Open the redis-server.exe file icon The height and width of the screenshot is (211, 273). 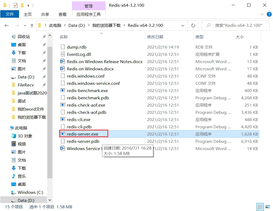[x=63, y=134]
